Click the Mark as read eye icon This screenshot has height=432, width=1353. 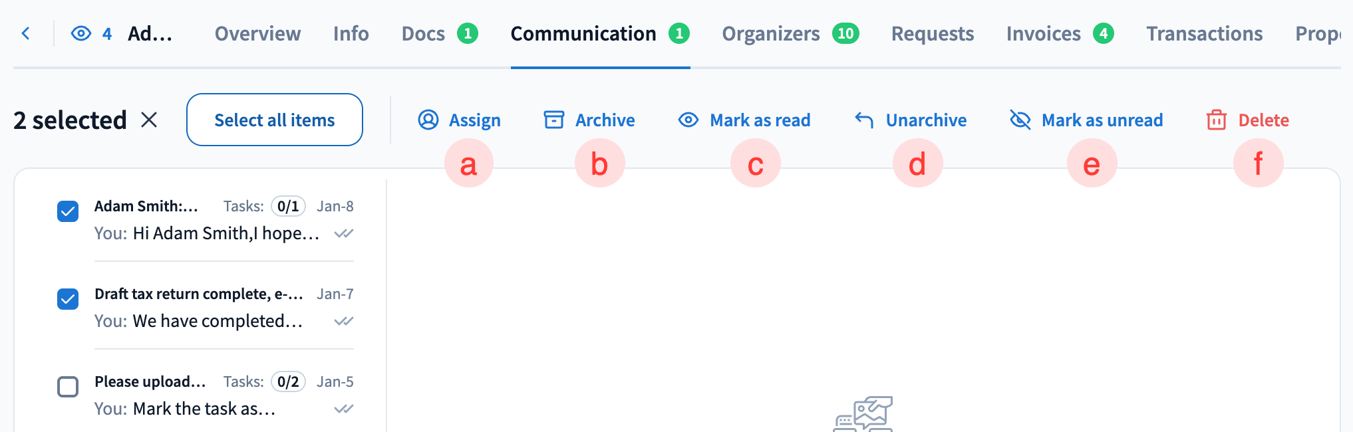pos(688,120)
